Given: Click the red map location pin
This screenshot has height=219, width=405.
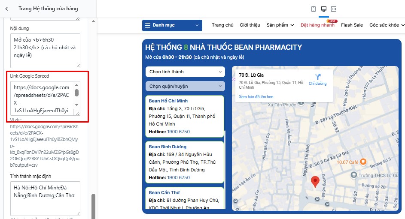Looking at the screenshot, I should click(x=315, y=182).
